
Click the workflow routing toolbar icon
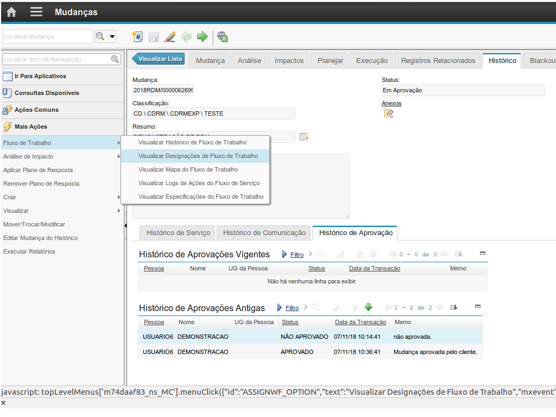pos(222,36)
